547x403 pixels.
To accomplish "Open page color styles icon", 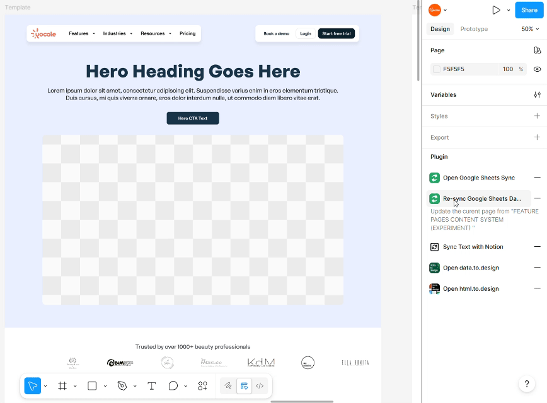I will pos(537,50).
